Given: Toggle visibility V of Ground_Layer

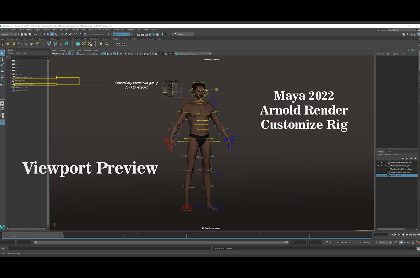Looking at the screenshot, I should tap(378, 175).
